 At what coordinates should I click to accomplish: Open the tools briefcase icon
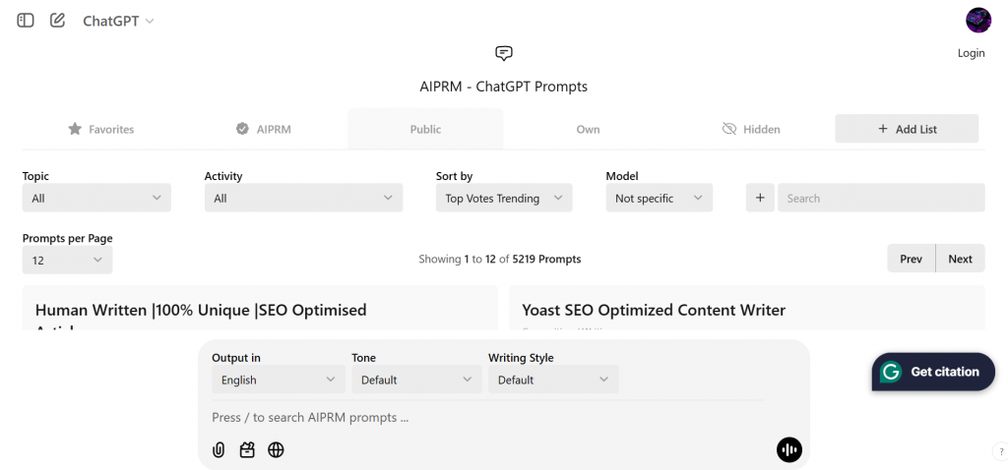(x=247, y=450)
